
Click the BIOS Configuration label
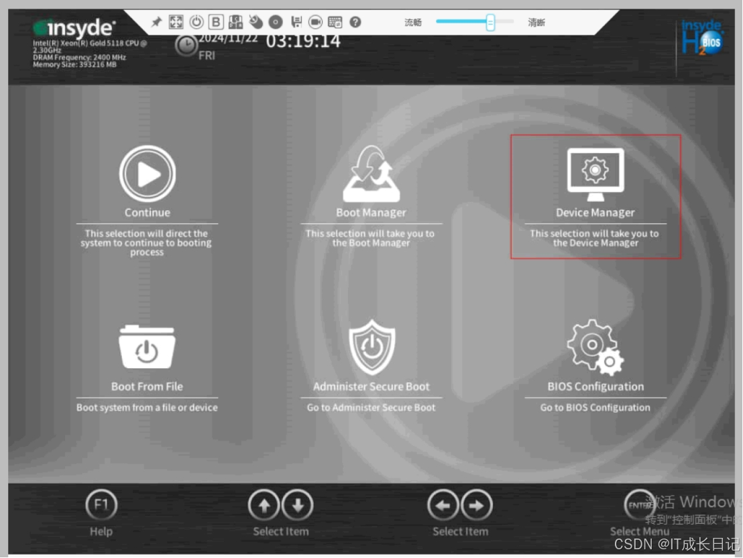point(595,386)
